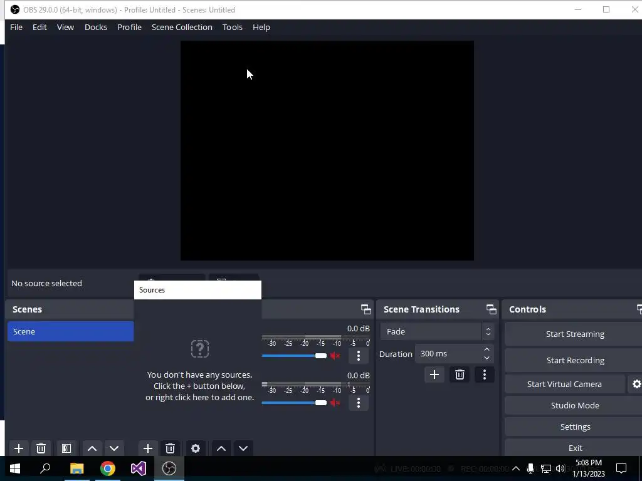Open Windows search from taskbar
The width and height of the screenshot is (642, 481).
pos(45,468)
